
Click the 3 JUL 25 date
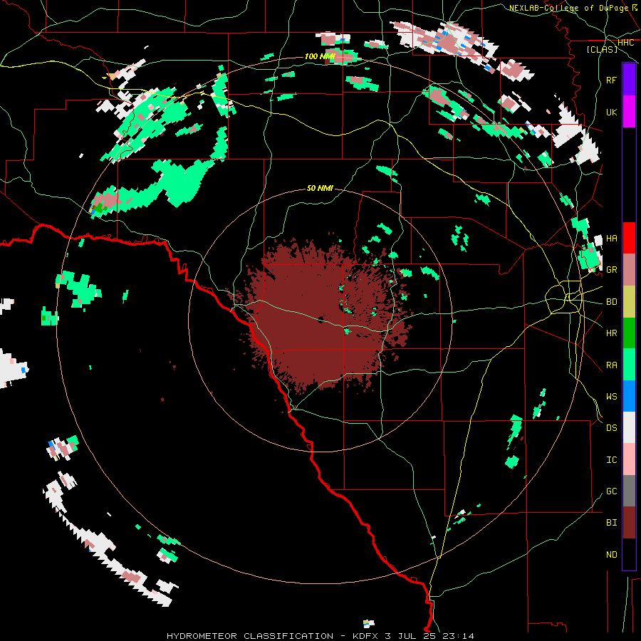pos(412,636)
